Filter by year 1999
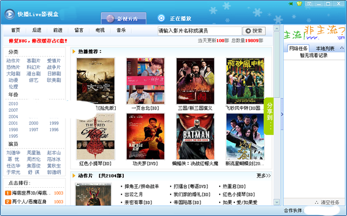Viewport: 347px width, 216px height. 54,123
